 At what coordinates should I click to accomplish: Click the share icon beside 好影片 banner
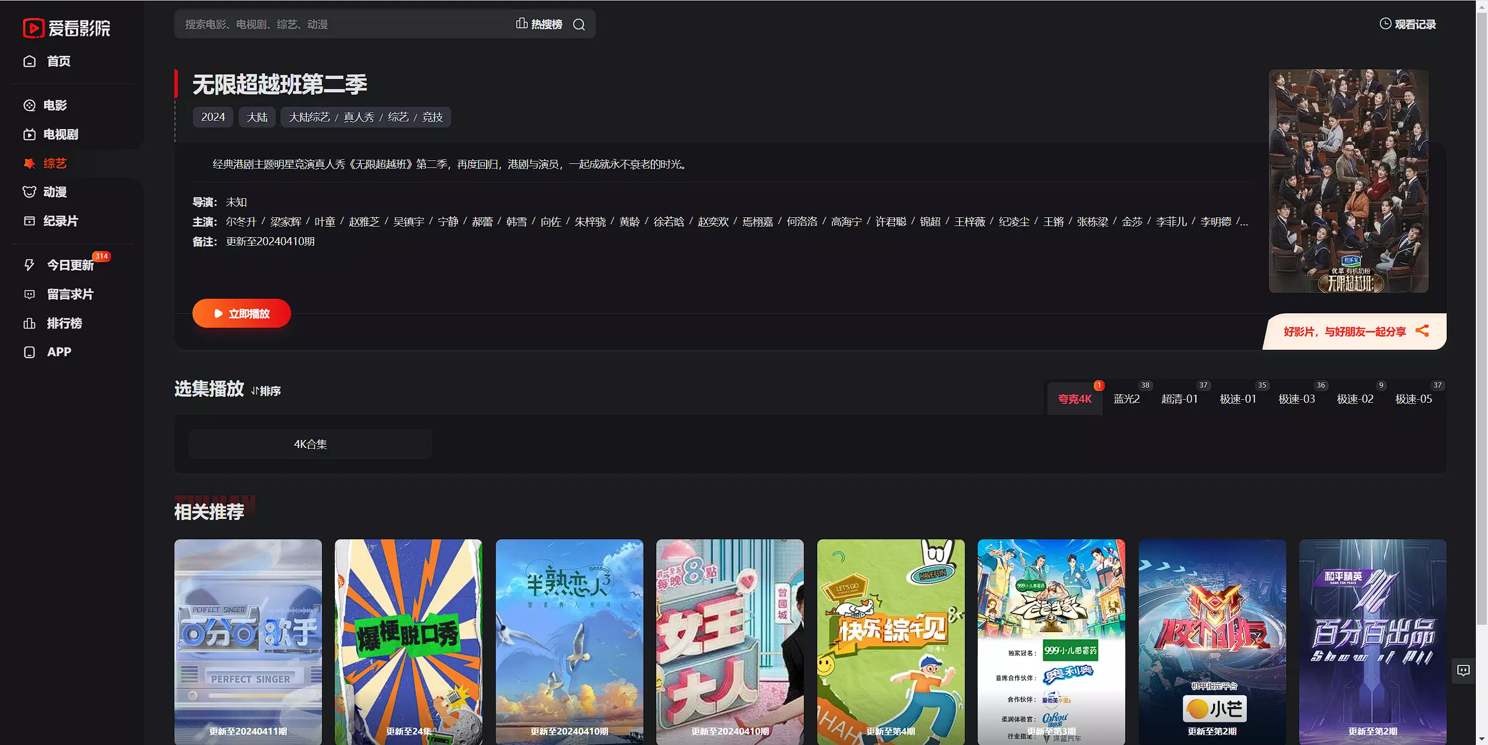pos(1422,331)
